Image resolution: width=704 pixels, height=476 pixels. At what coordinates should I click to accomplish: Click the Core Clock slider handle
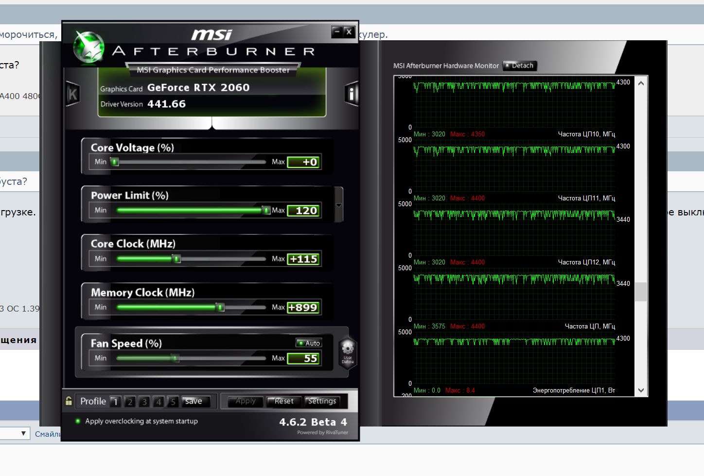tap(177, 259)
